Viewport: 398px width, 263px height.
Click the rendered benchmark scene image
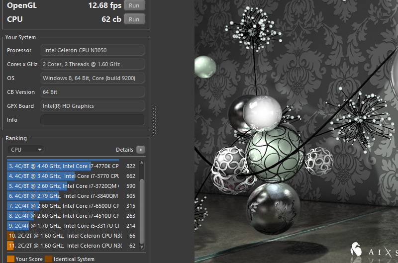296,131
